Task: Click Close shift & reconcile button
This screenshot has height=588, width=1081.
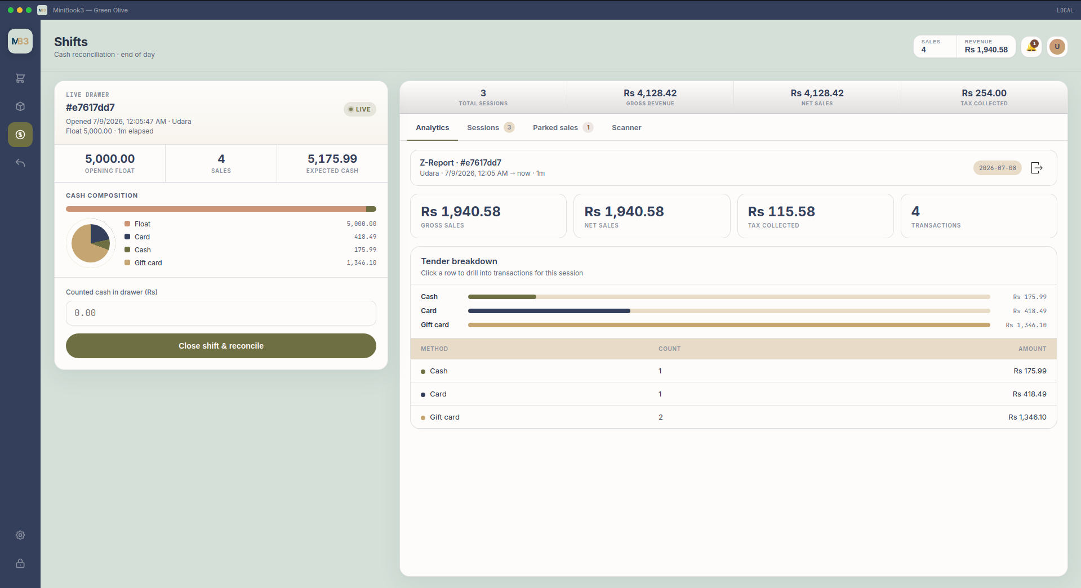Action: tap(221, 346)
